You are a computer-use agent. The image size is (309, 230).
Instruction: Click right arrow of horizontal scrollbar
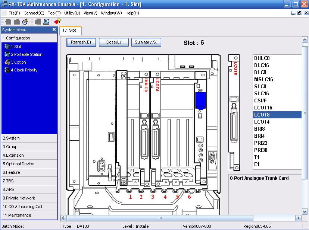click(298, 218)
